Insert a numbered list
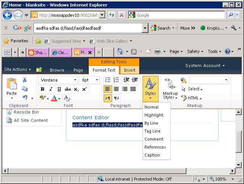This screenshot has width=244, height=184. coord(116,80)
